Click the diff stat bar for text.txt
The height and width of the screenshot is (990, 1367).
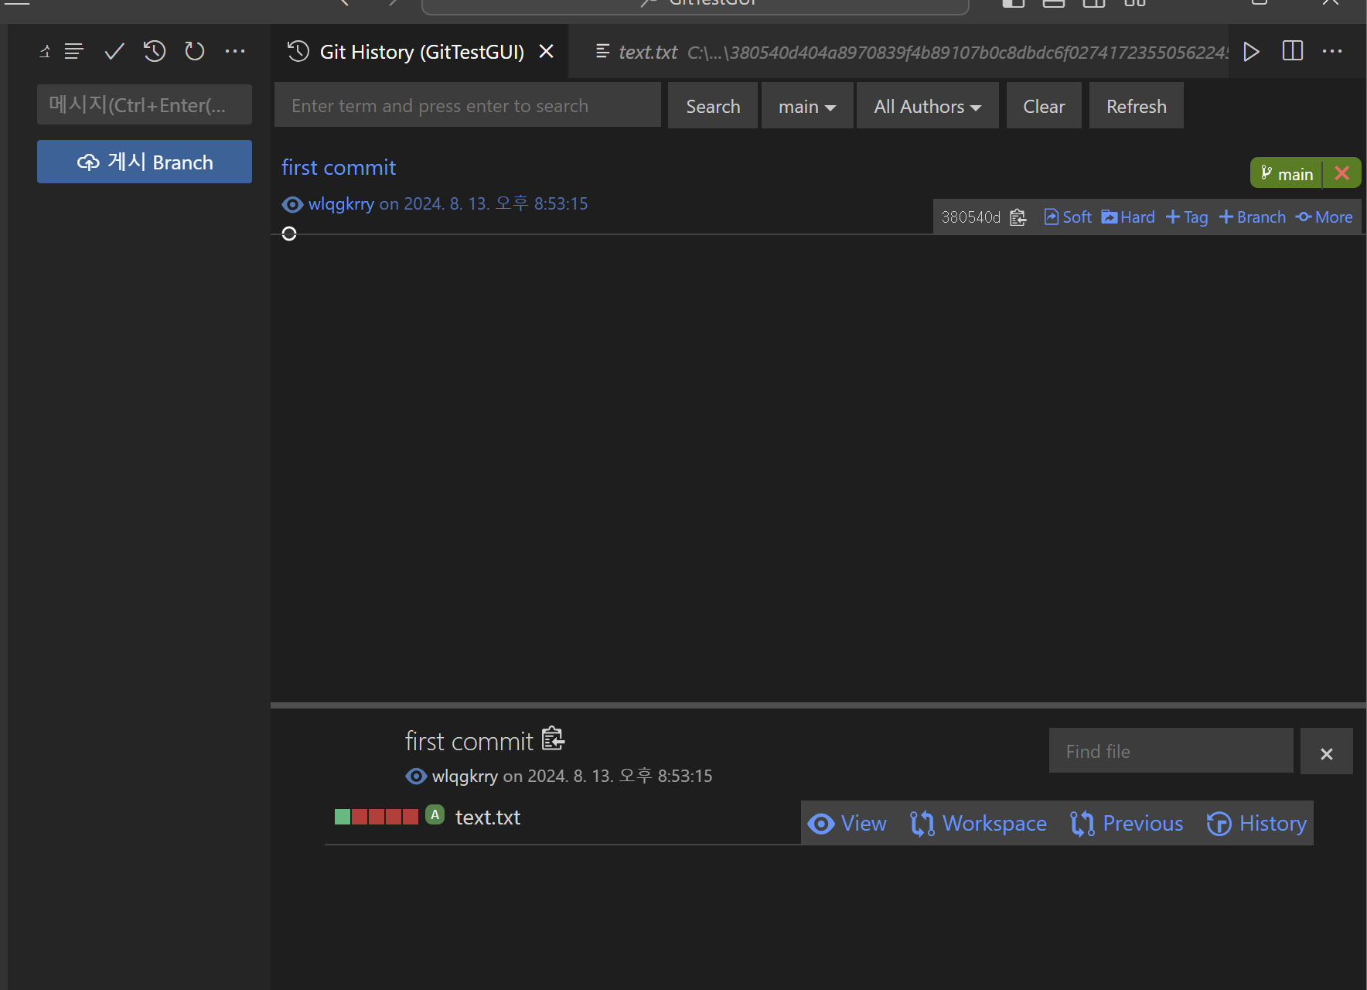377,817
